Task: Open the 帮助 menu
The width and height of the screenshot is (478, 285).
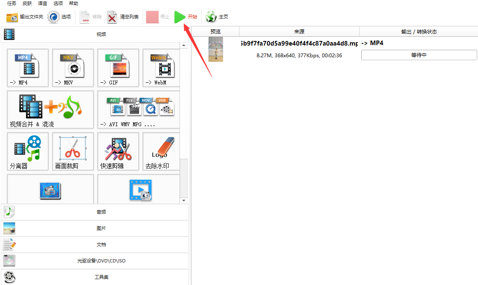Action: [74, 3]
